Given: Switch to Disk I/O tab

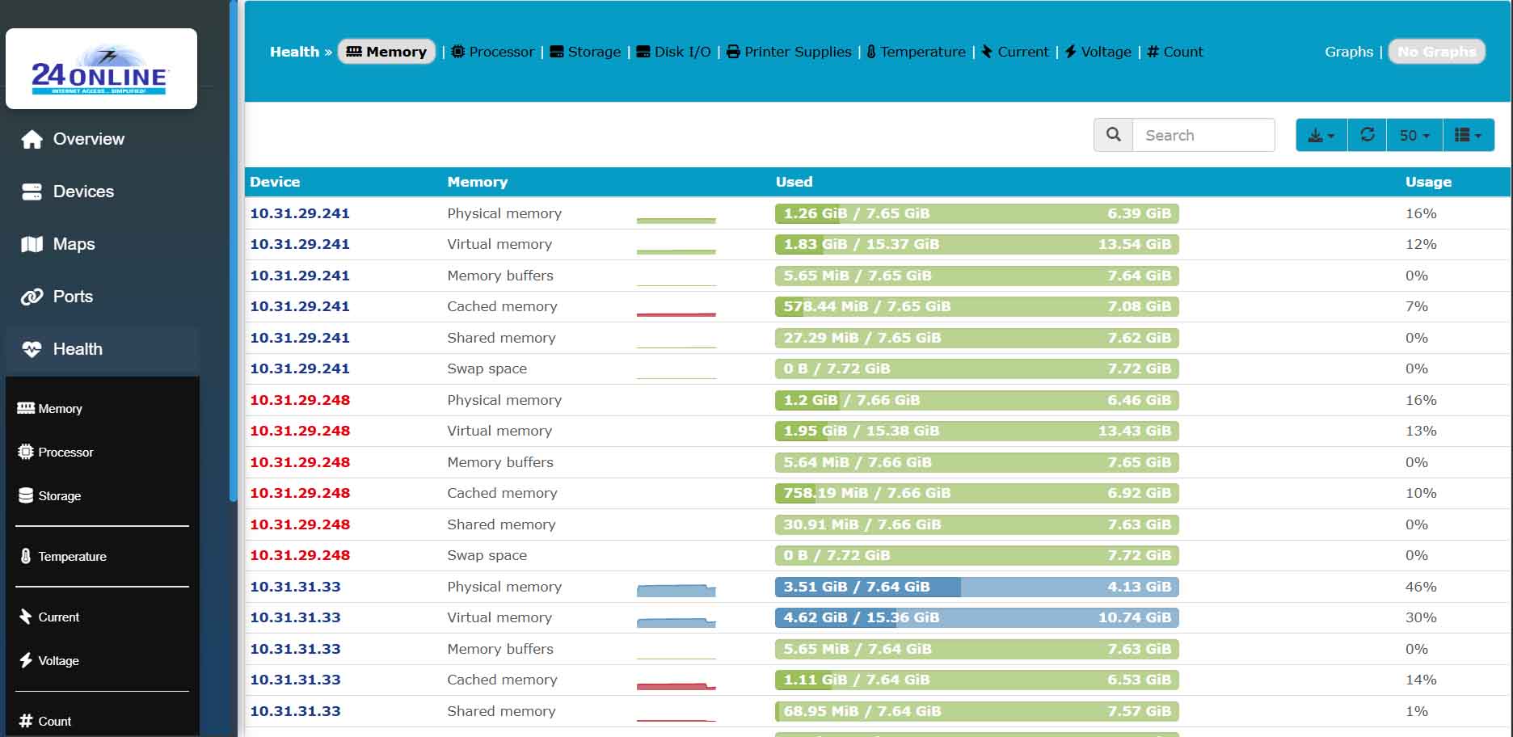Looking at the screenshot, I should pos(673,52).
